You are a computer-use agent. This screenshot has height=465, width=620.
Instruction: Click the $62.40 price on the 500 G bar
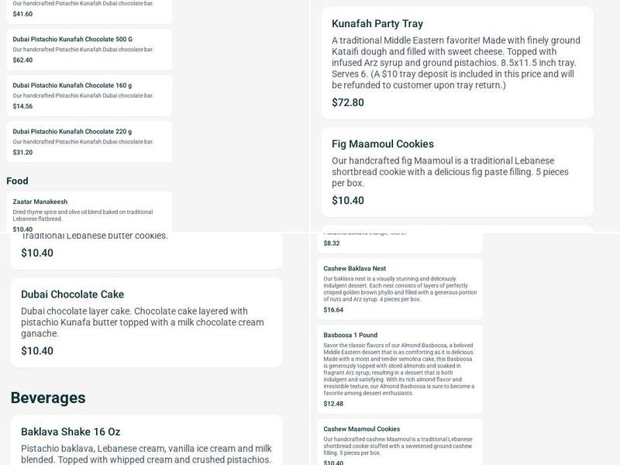coord(22,59)
